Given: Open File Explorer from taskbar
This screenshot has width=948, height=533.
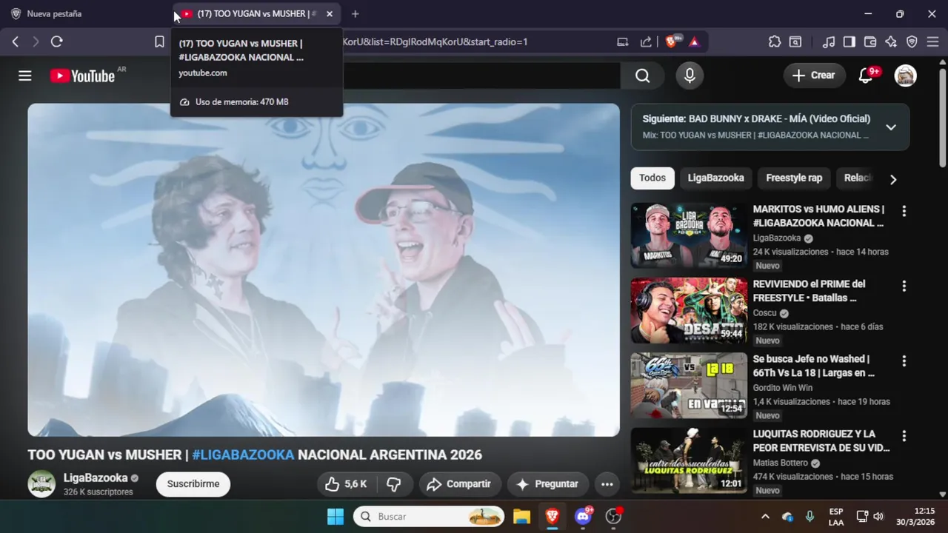Looking at the screenshot, I should (x=521, y=516).
